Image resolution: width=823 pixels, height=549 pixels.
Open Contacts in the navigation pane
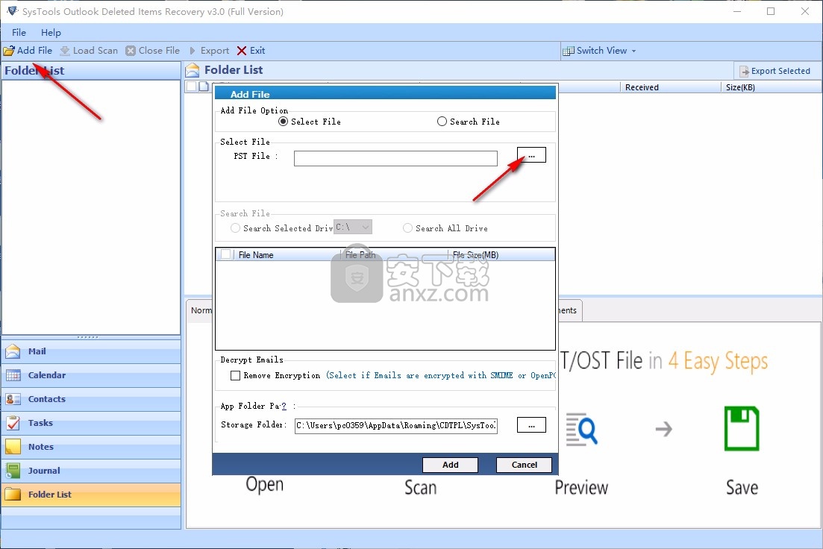[x=91, y=399]
